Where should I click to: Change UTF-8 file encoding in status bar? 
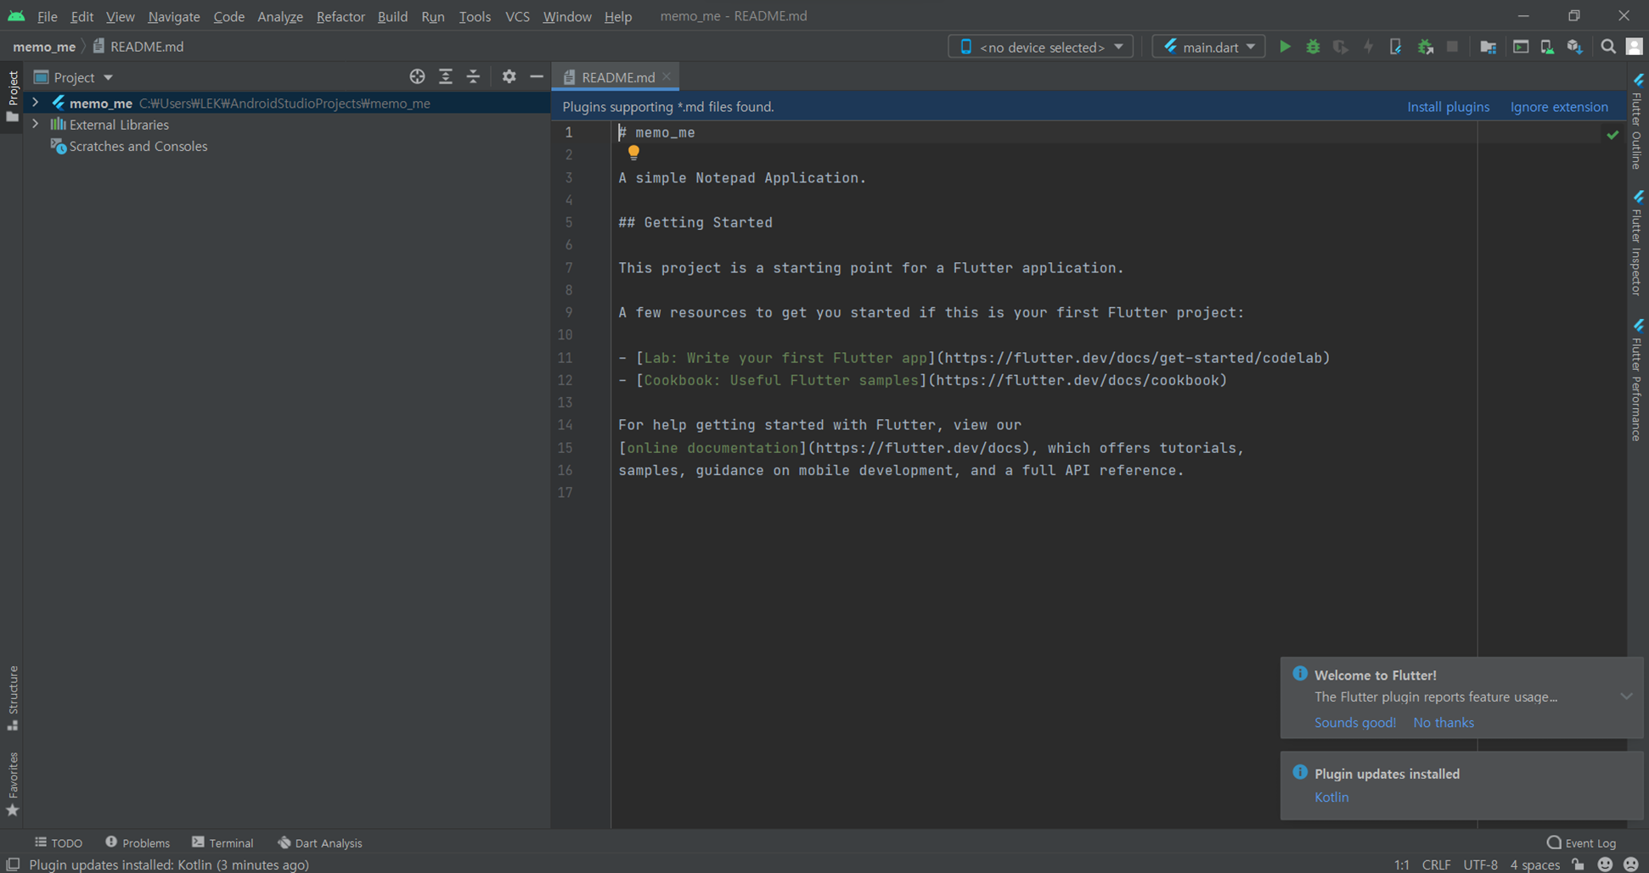point(1480,865)
